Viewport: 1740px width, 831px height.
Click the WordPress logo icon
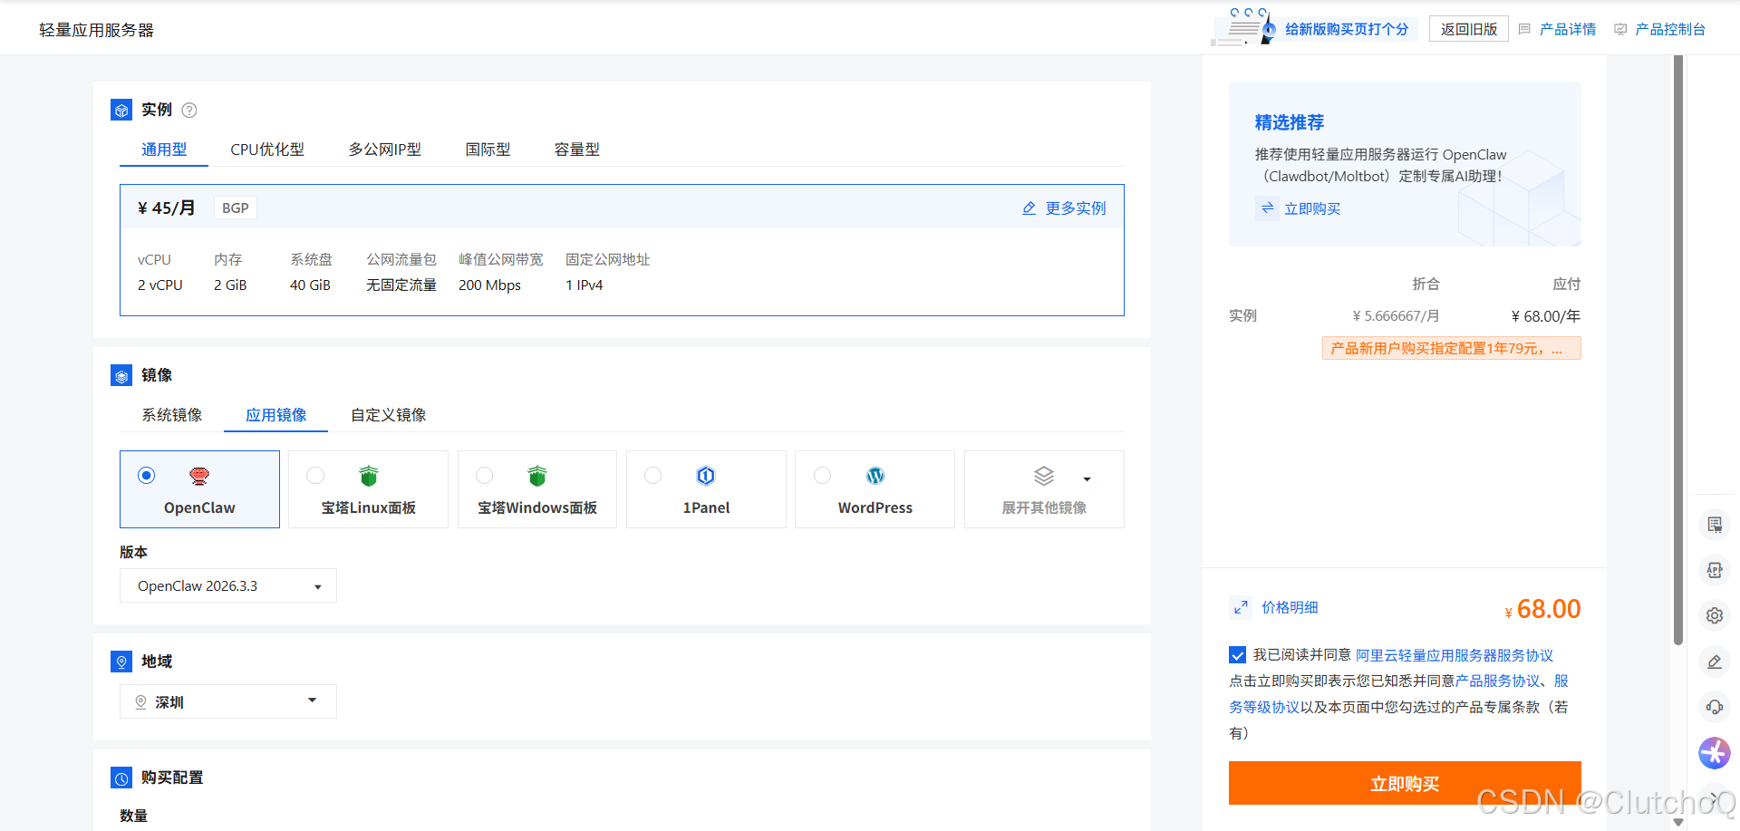click(875, 476)
